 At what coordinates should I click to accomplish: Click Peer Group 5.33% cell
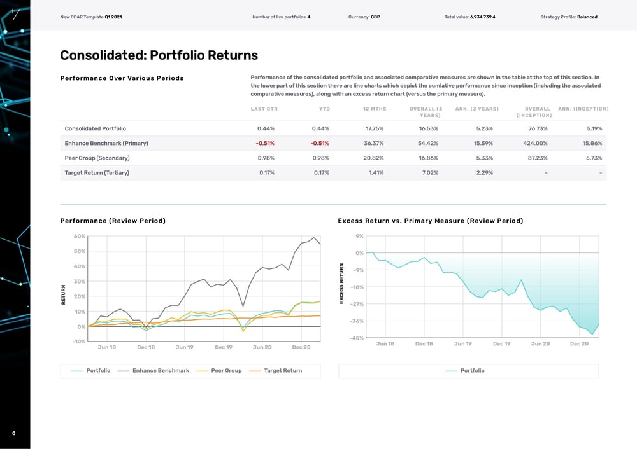click(485, 158)
